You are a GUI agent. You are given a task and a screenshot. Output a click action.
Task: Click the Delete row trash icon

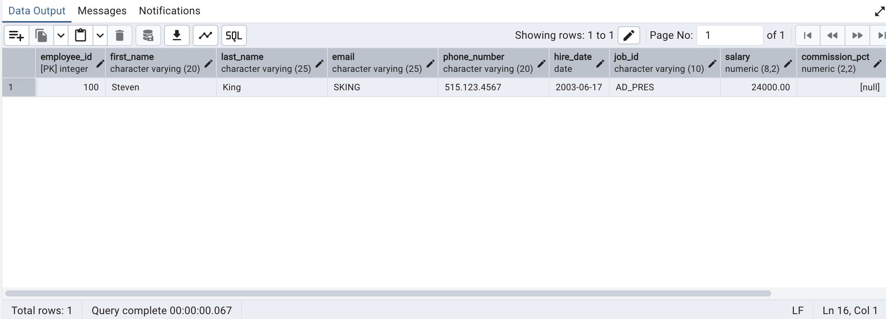coord(120,35)
